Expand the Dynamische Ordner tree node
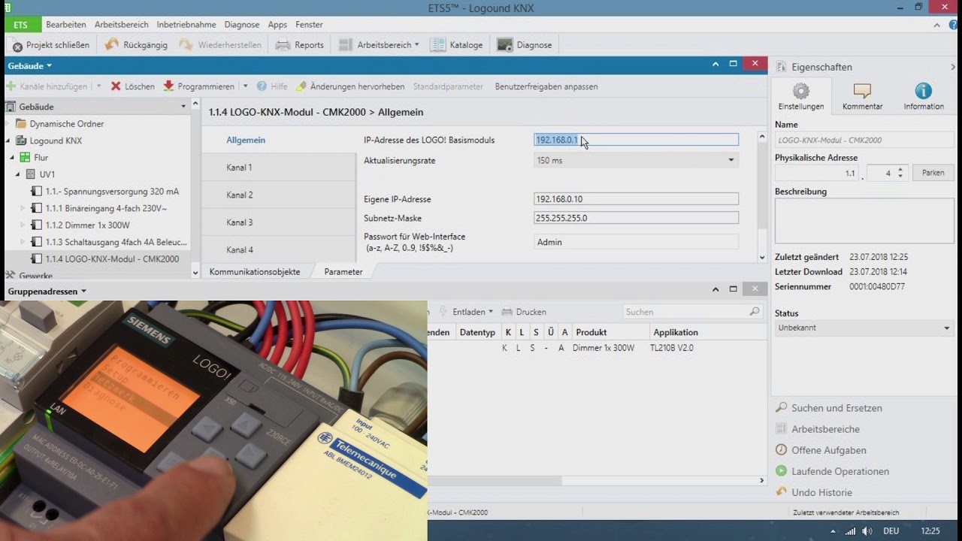 [x=9, y=124]
